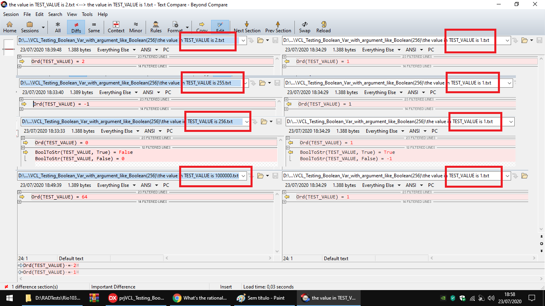Screen dimensions: 545x306
Task: Open the Sessions dropdown arrow
Action: point(43,27)
